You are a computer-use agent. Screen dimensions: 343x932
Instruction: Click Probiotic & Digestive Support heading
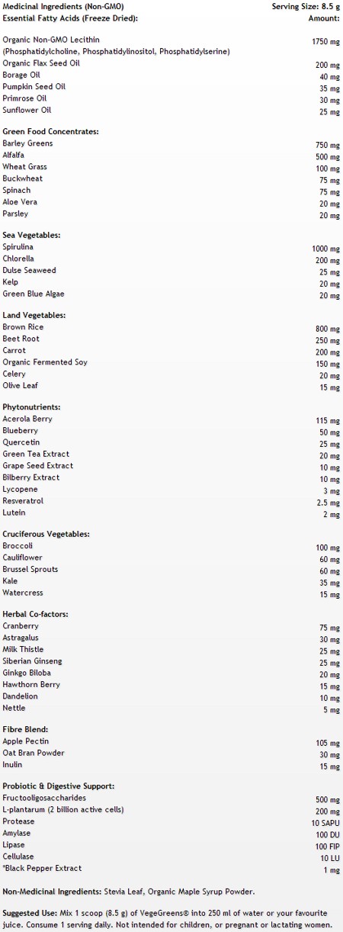[x=59, y=786]
